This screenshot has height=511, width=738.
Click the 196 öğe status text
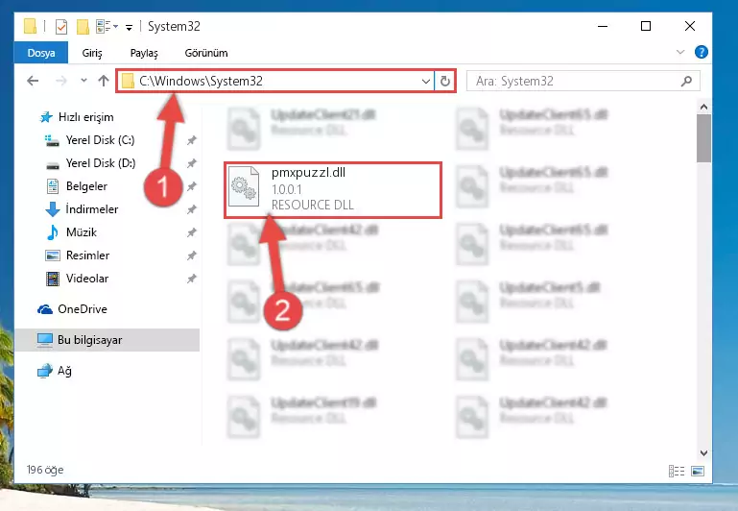click(x=45, y=470)
